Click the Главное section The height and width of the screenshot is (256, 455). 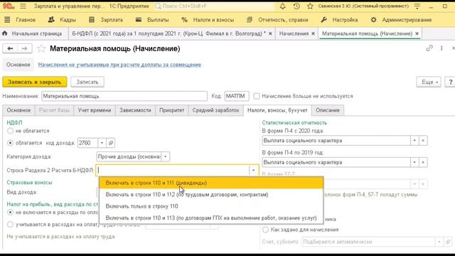point(26,20)
